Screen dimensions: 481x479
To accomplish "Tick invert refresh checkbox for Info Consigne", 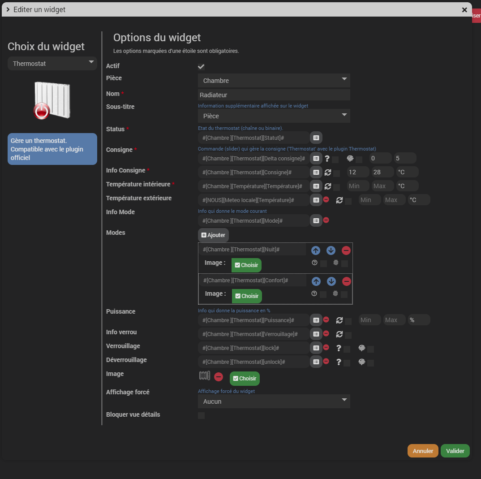I will point(336,173).
